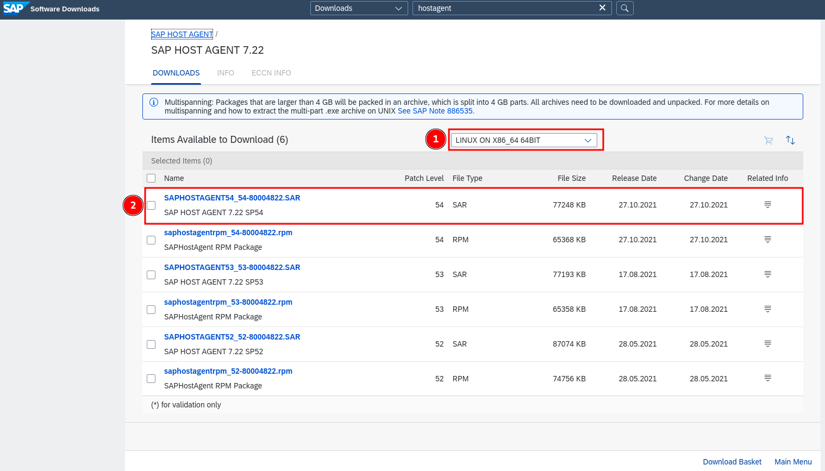825x471 pixels.
Task: Open the ECCN INFO tab
Action: pyautogui.click(x=271, y=73)
